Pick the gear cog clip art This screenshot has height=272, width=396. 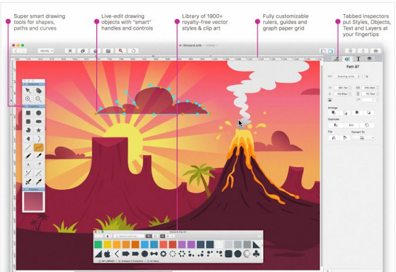pos(163,254)
